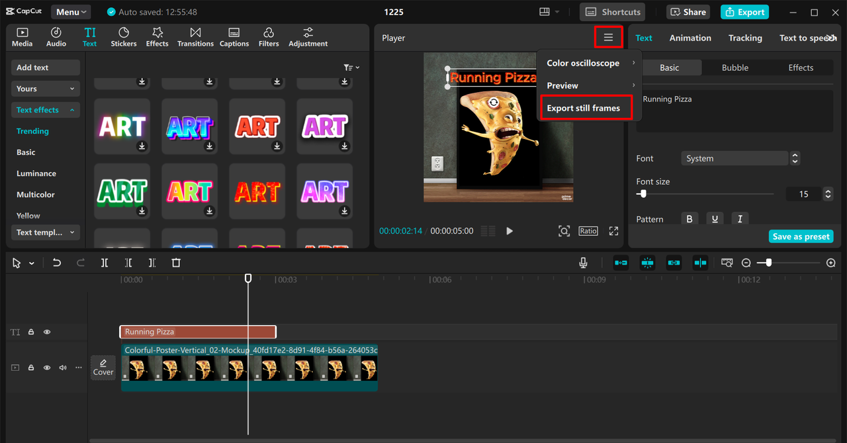Screen dimensions: 847x443
Task: Toggle Italic text pattern
Action: 740,219
